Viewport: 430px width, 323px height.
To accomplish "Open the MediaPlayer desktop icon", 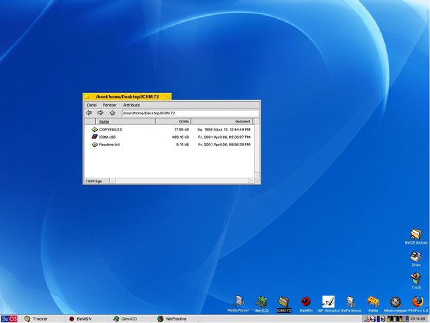I will [238, 301].
